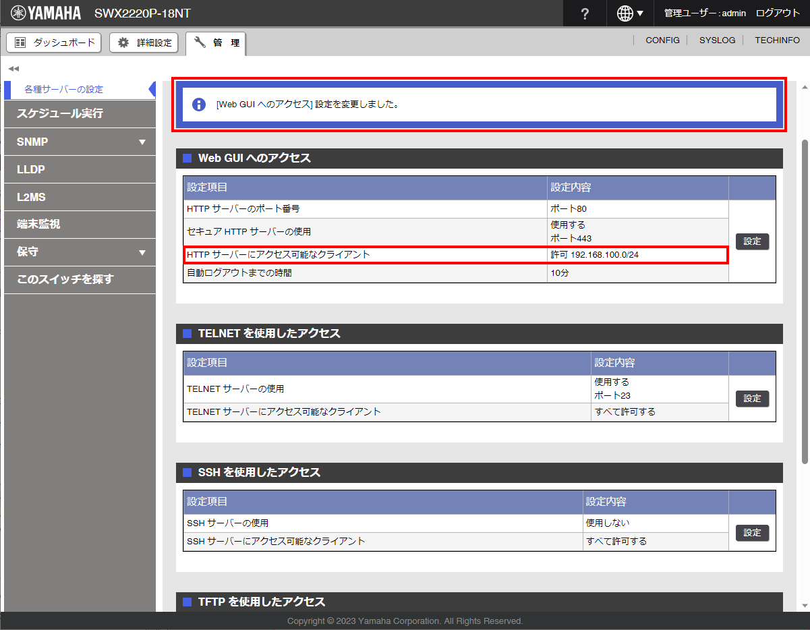Click the vertical page scrollbar
810x630 pixels.
804,304
